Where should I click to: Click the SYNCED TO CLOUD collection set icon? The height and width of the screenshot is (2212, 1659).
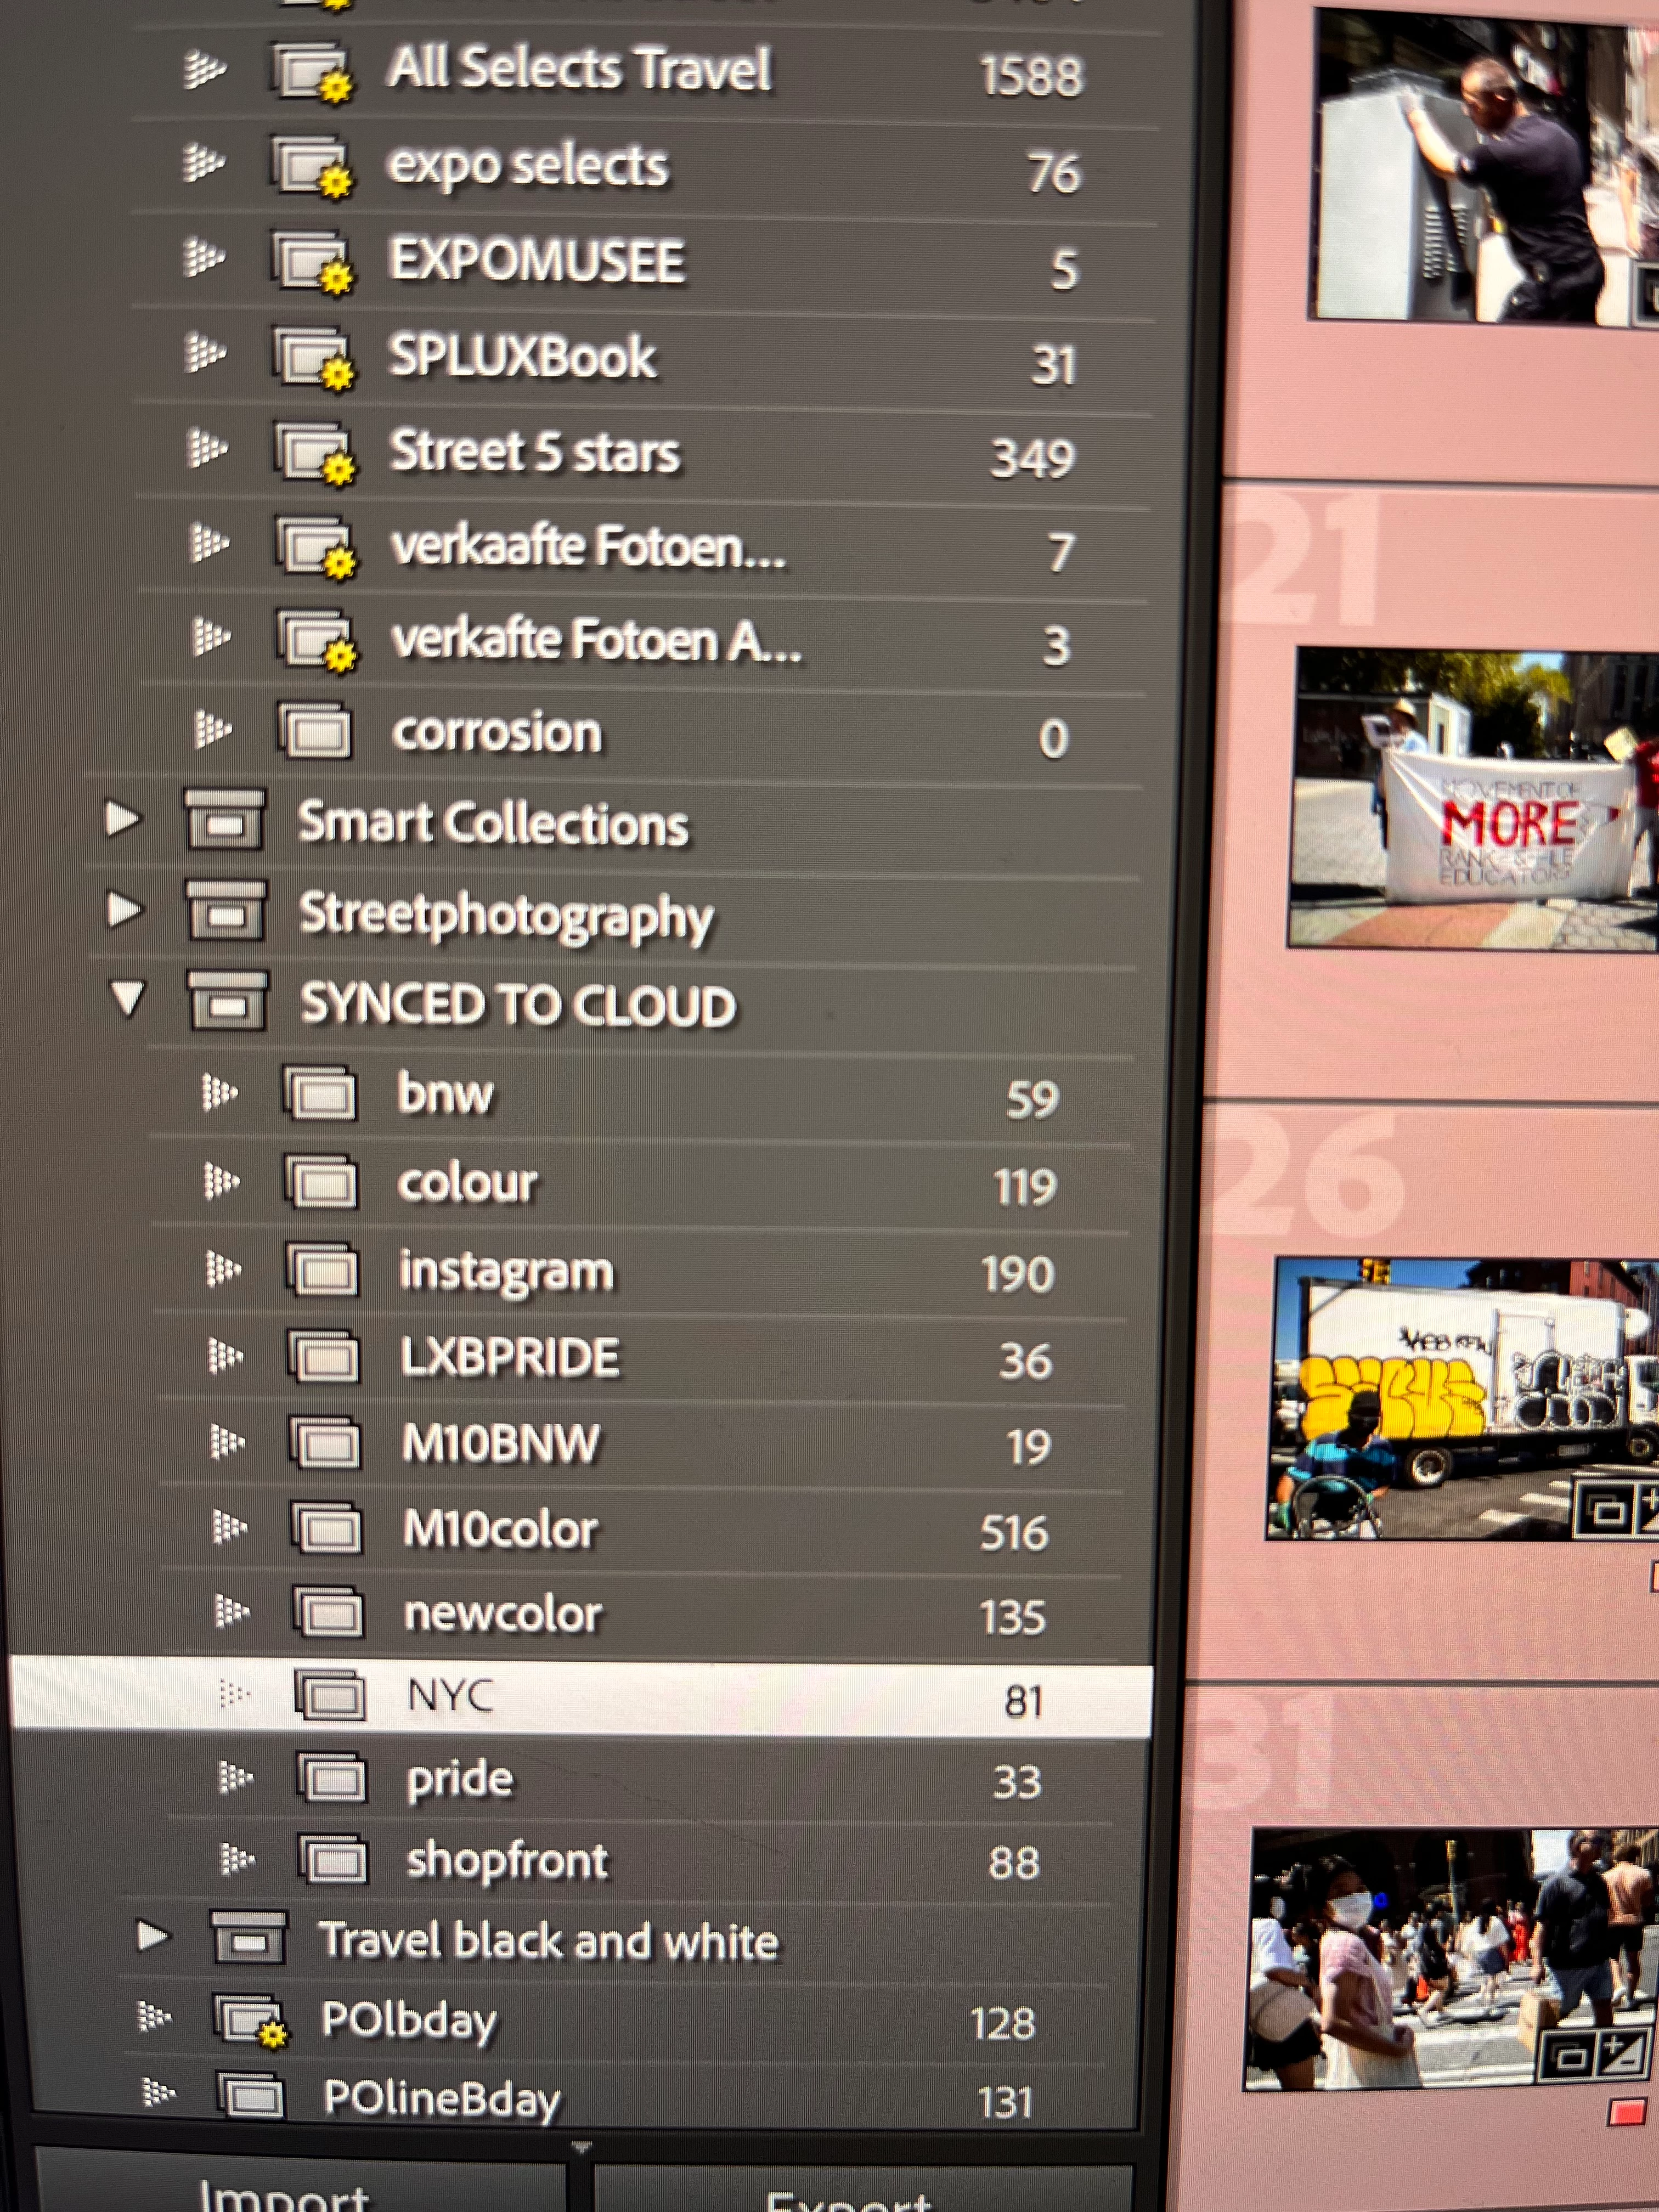click(227, 1001)
